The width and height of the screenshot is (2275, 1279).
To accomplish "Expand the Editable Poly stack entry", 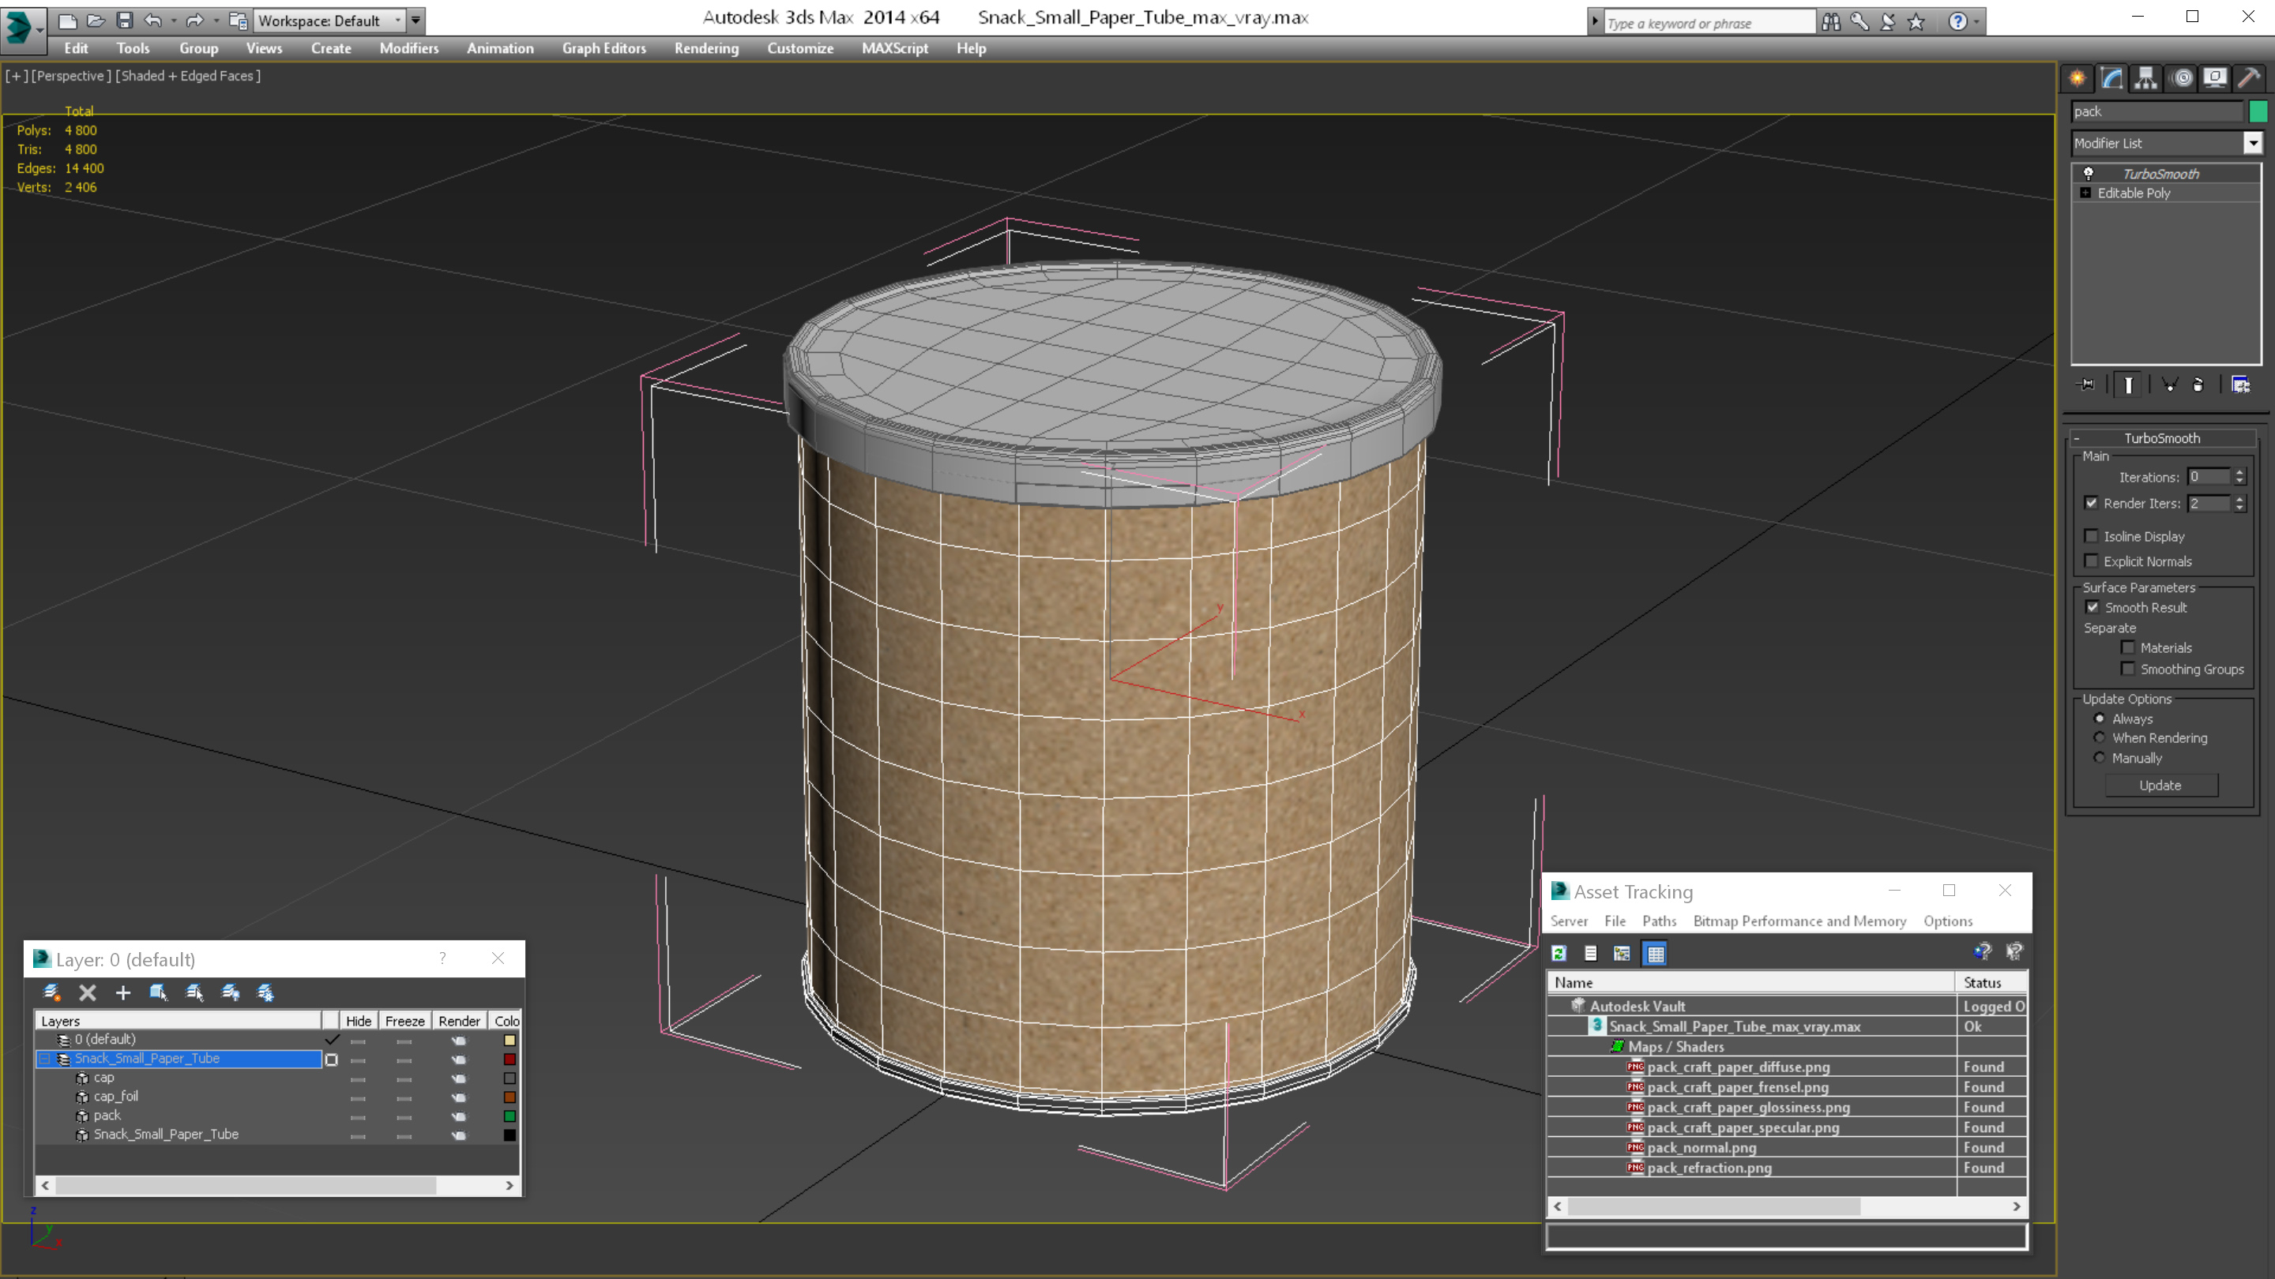I will (x=2086, y=193).
